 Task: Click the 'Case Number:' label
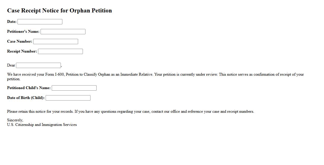[20, 42]
